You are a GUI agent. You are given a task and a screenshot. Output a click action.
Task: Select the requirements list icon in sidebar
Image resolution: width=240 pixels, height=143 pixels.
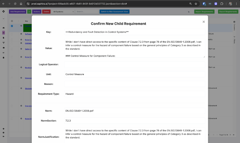4,33
